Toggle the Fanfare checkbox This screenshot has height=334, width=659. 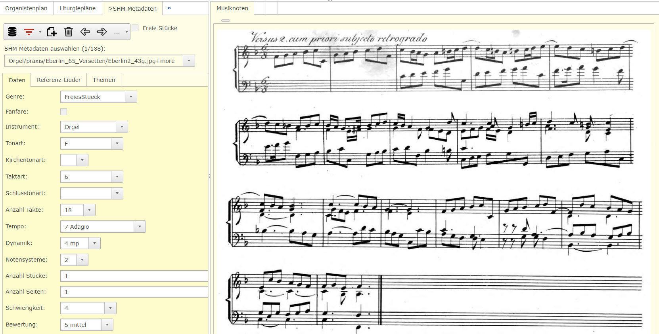(x=63, y=112)
